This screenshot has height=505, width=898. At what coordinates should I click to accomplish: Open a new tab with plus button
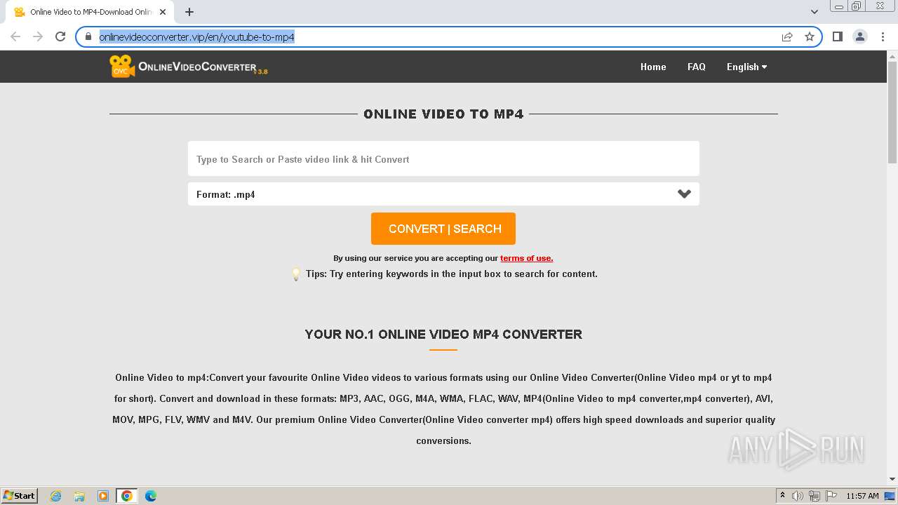point(189,12)
